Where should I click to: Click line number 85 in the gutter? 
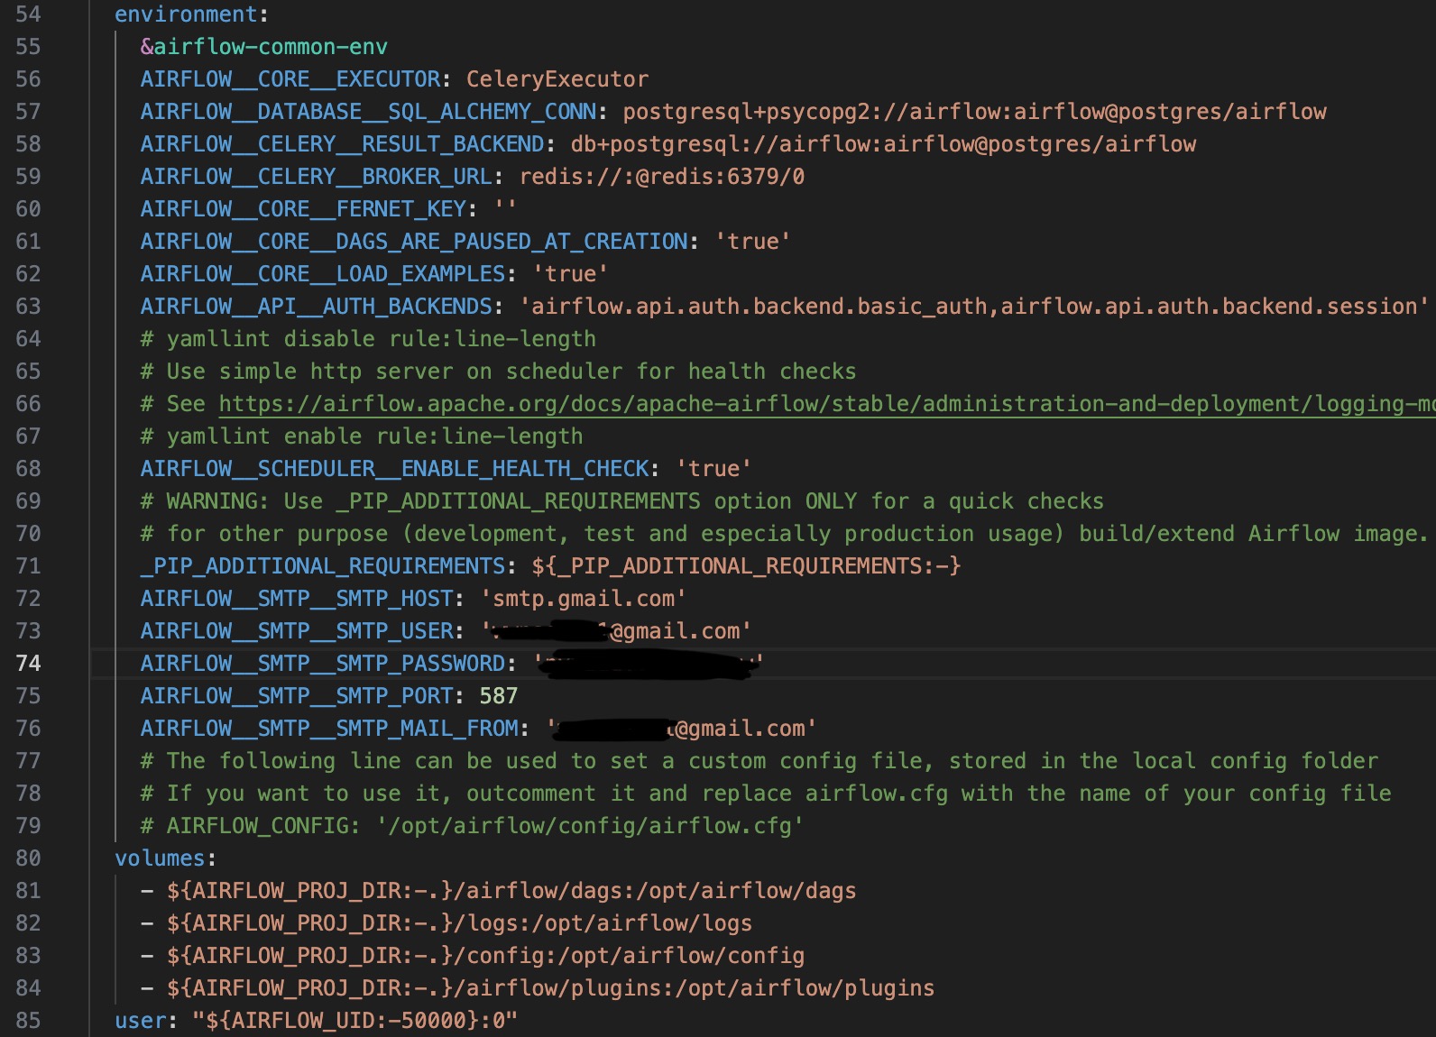28,1021
